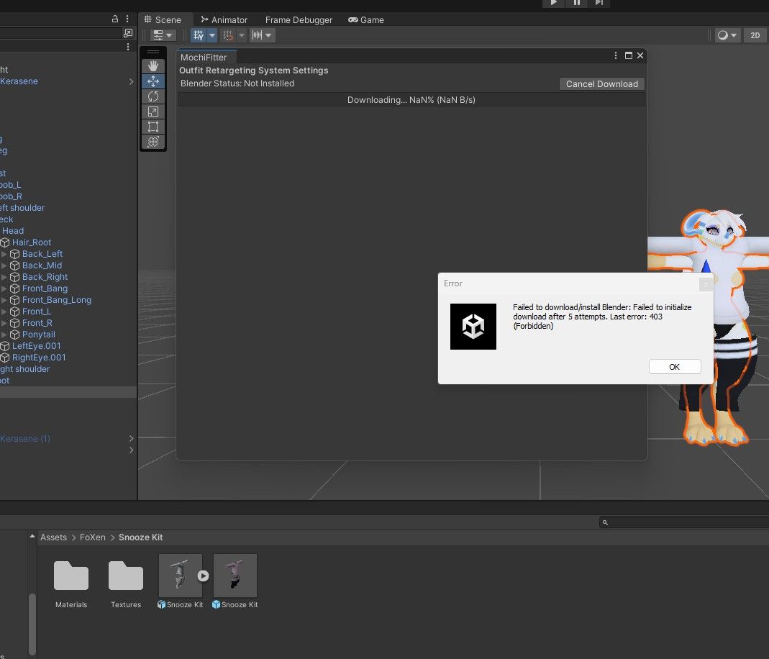Click the Play button in top toolbar

pos(553,3)
